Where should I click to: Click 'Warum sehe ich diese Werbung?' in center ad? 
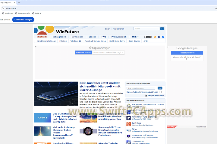click(x=108, y=52)
